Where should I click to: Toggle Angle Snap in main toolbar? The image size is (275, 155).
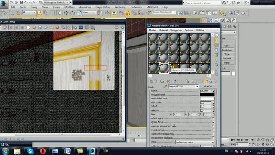click(128, 13)
